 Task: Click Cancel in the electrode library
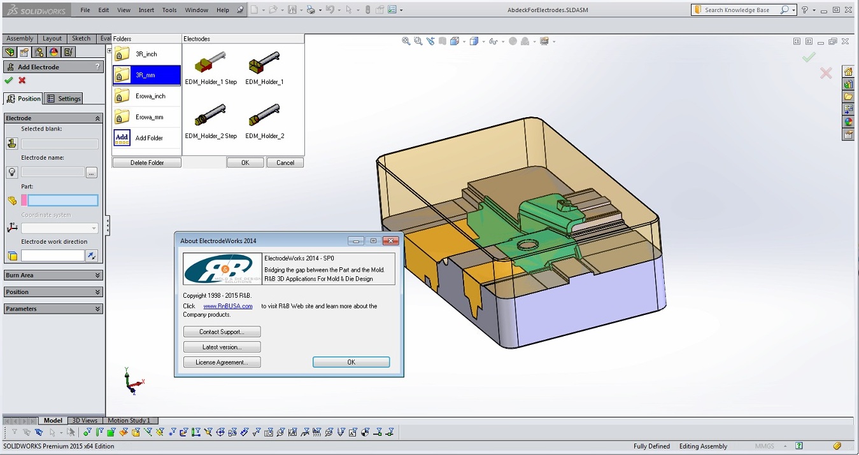[x=285, y=163]
